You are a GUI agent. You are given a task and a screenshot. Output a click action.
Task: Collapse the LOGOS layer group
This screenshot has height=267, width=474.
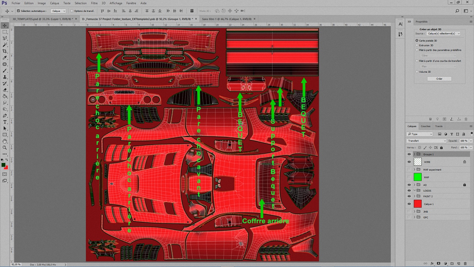pos(414,190)
